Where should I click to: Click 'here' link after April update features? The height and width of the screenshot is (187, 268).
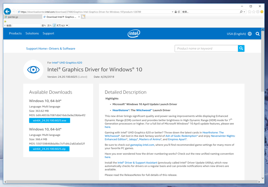[x=108, y=127]
